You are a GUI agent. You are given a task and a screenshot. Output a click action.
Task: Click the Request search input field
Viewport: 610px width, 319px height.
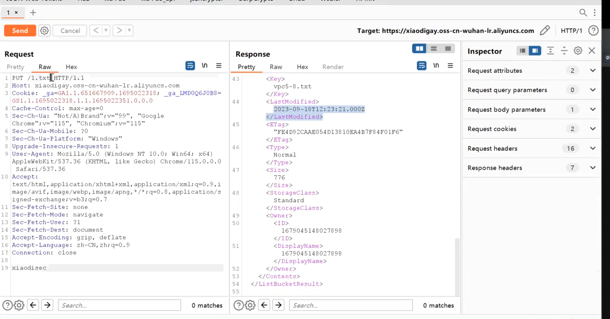tap(120, 305)
